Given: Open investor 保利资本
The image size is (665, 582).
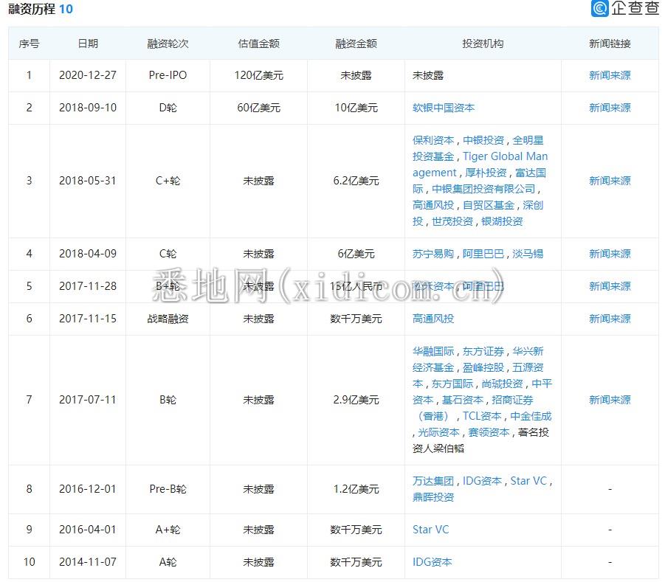Looking at the screenshot, I should pyautogui.click(x=433, y=140).
